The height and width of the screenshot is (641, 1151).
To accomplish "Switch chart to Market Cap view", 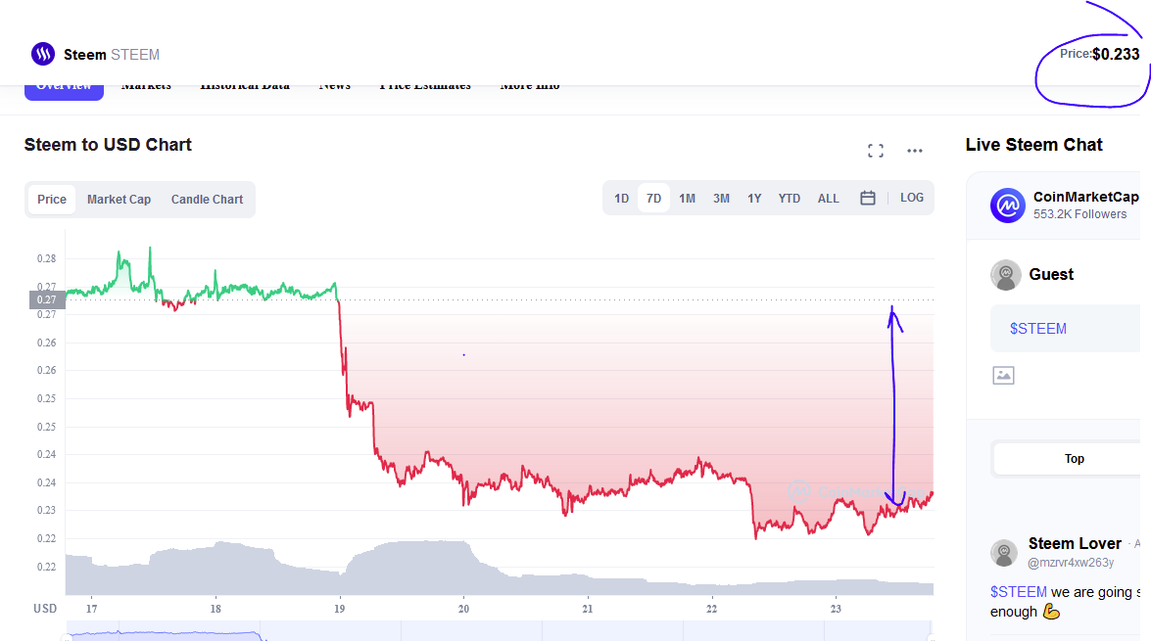I will point(119,200).
